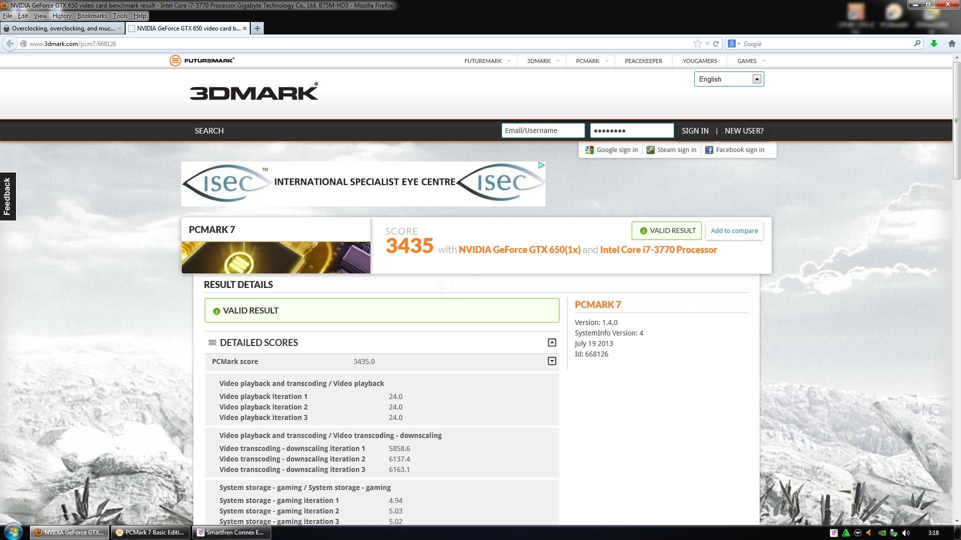Screen dimensions: 961x540
Task: Collapse the Detailed Scores section
Action: point(552,342)
